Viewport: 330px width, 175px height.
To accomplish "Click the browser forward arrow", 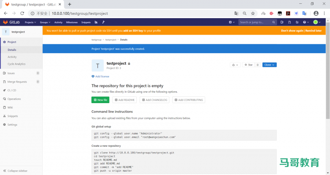I will point(14,13).
